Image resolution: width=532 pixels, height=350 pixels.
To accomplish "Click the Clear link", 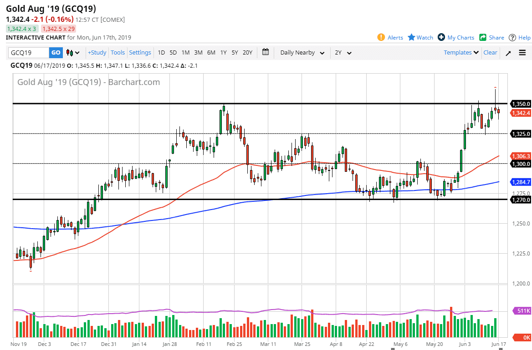I will click(490, 52).
